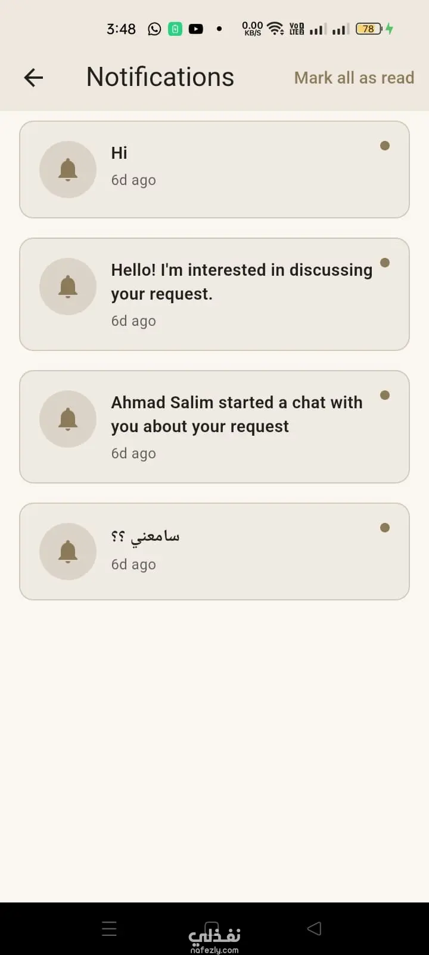The height and width of the screenshot is (955, 429).
Task: Tap the back arrow icon
Action: pyautogui.click(x=33, y=78)
